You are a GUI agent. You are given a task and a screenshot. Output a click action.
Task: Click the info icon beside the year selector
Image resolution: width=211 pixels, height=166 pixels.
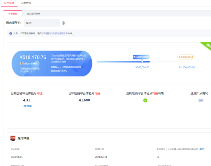tap(63, 23)
